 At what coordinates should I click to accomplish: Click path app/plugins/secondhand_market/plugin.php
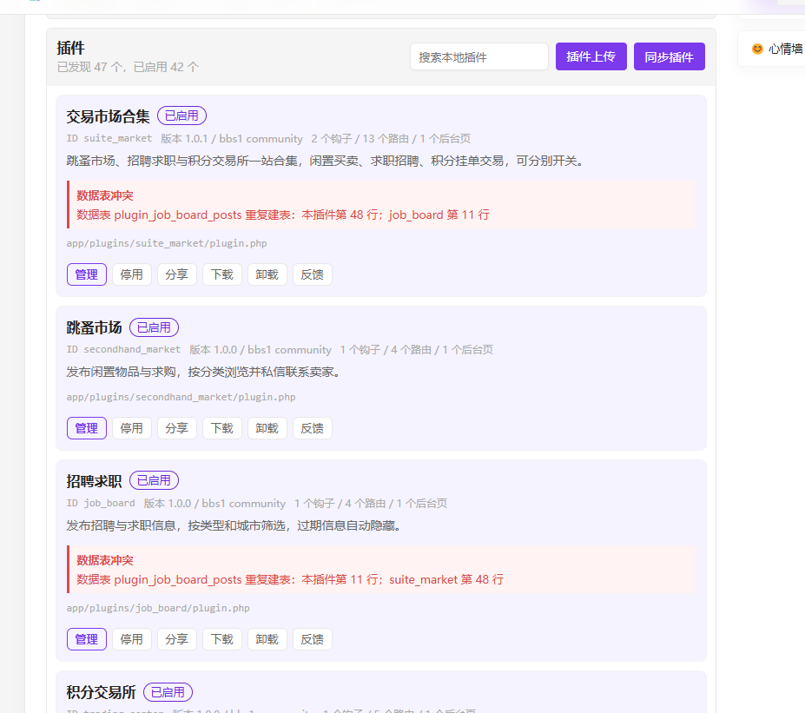(181, 397)
